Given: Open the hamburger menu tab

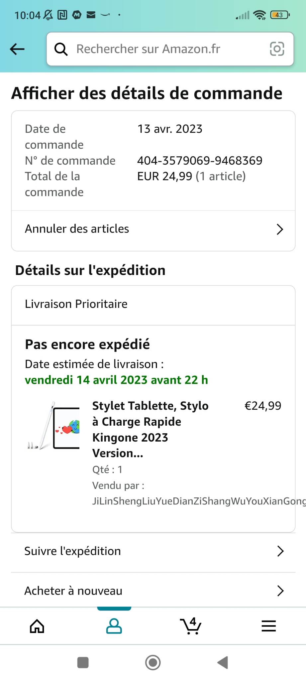Looking at the screenshot, I should [x=268, y=626].
